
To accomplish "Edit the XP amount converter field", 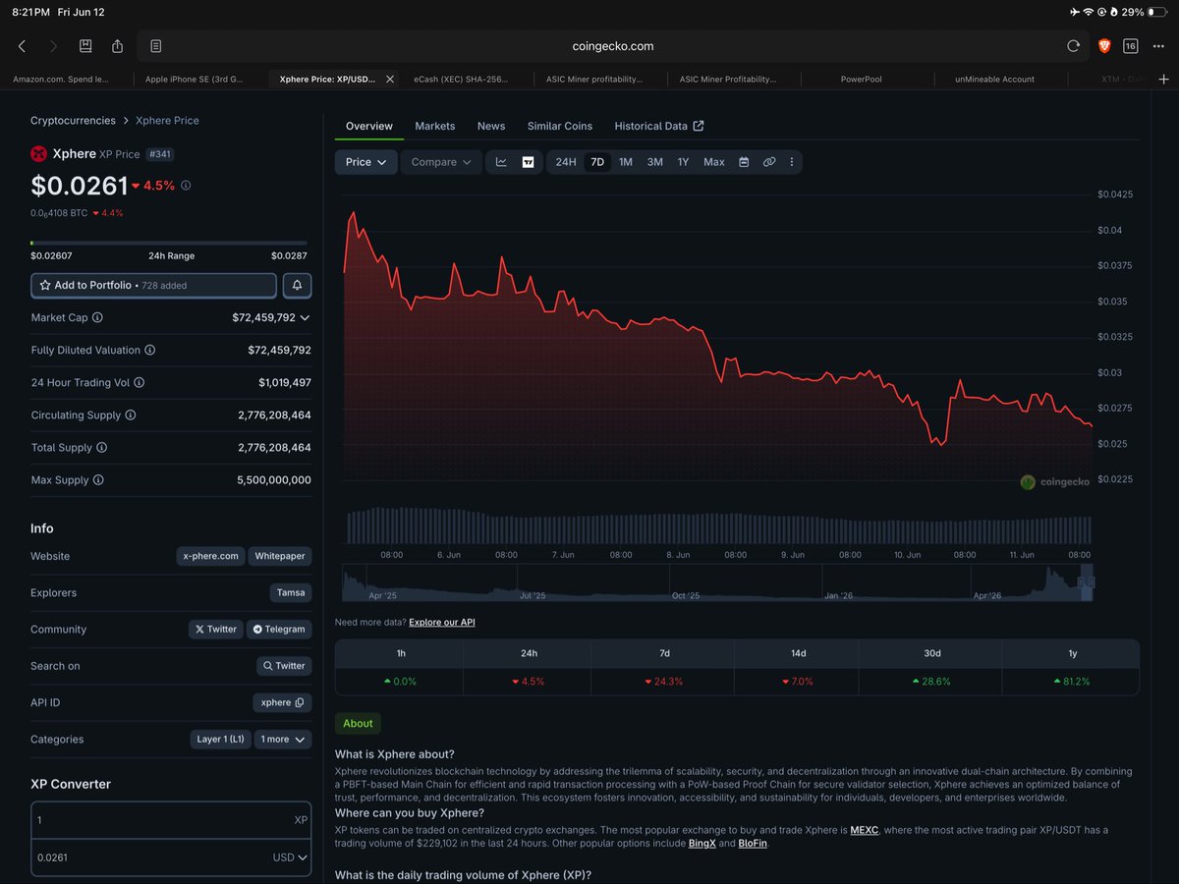I will (x=170, y=820).
